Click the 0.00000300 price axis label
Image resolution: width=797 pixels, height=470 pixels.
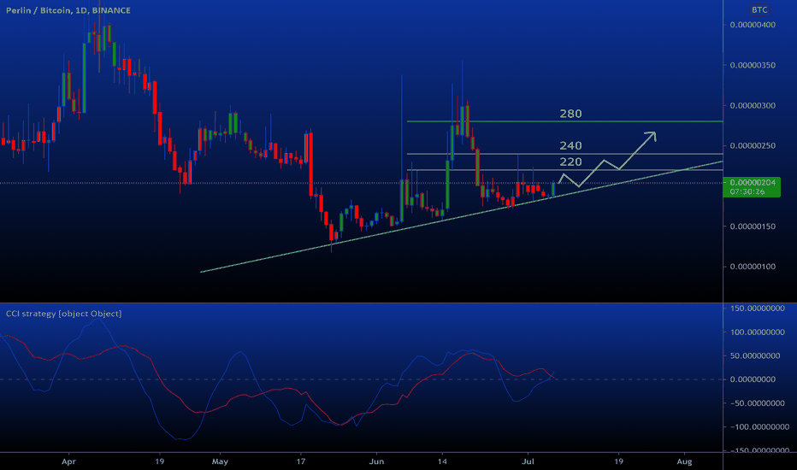[753, 105]
